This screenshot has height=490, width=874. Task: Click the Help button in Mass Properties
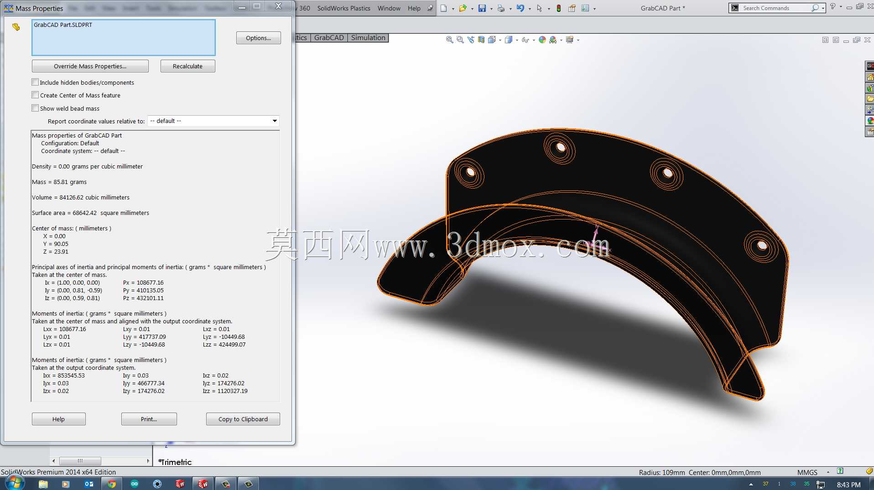point(58,419)
